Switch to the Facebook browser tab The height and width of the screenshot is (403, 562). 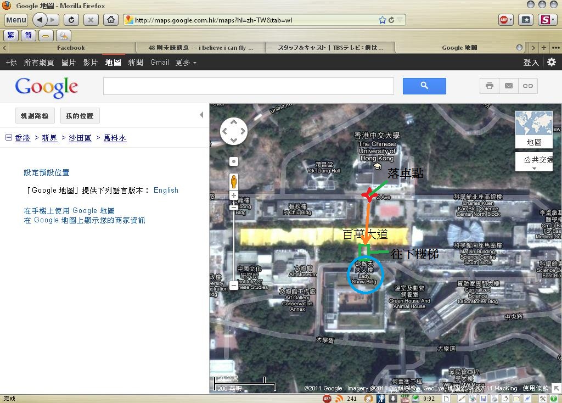pyautogui.click(x=71, y=48)
